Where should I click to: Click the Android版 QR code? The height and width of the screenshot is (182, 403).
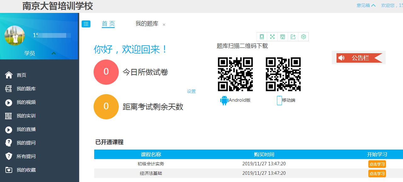click(235, 74)
